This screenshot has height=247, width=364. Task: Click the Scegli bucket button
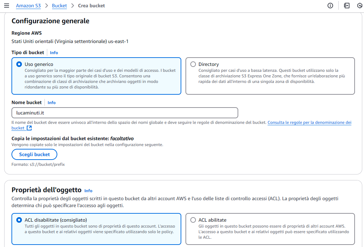click(x=34, y=154)
